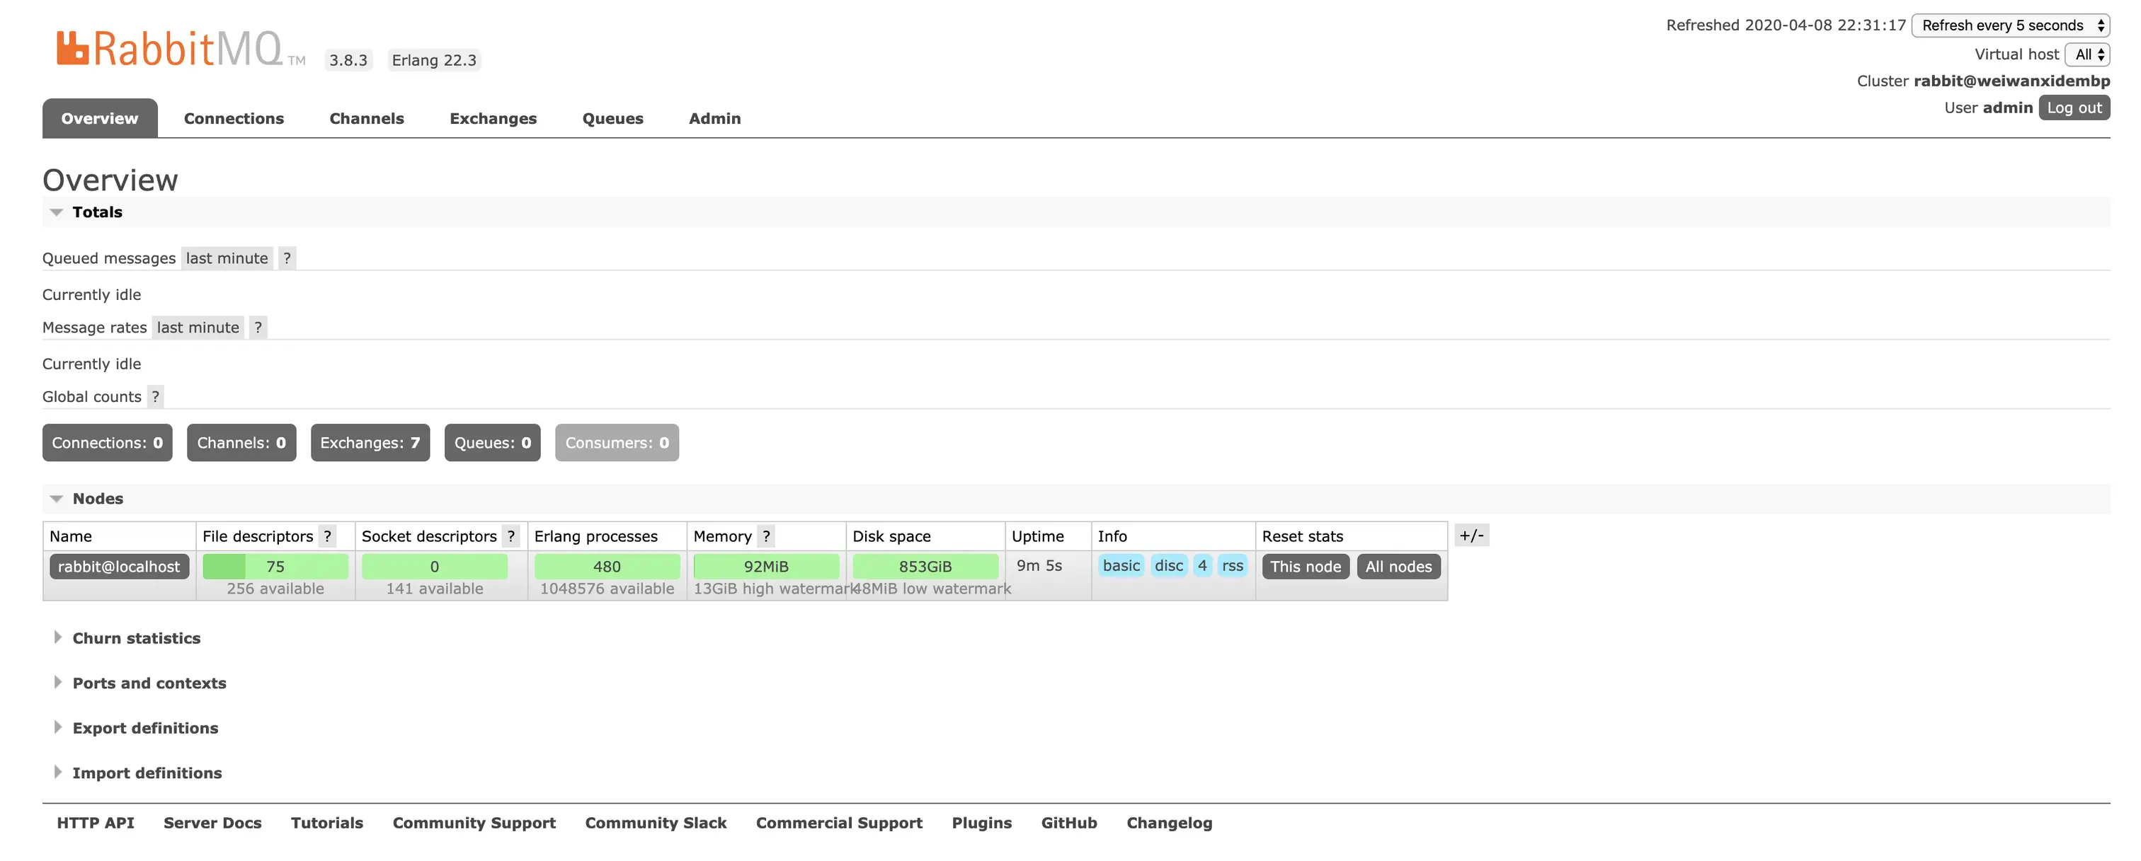
Task: Open the Admin tab
Action: click(714, 119)
